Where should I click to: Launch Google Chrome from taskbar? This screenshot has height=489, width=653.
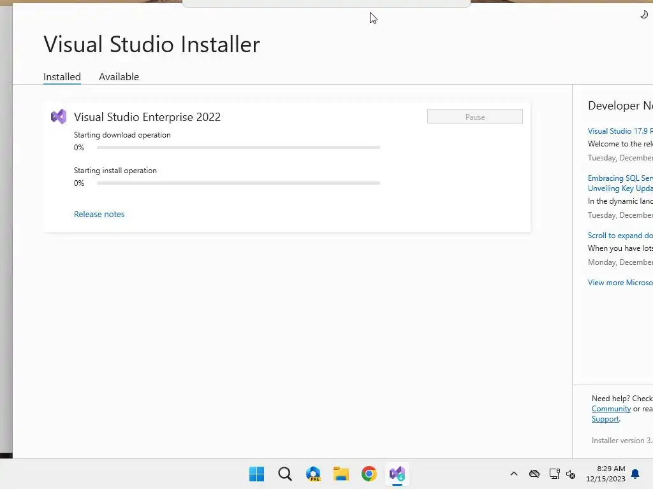tap(369, 474)
